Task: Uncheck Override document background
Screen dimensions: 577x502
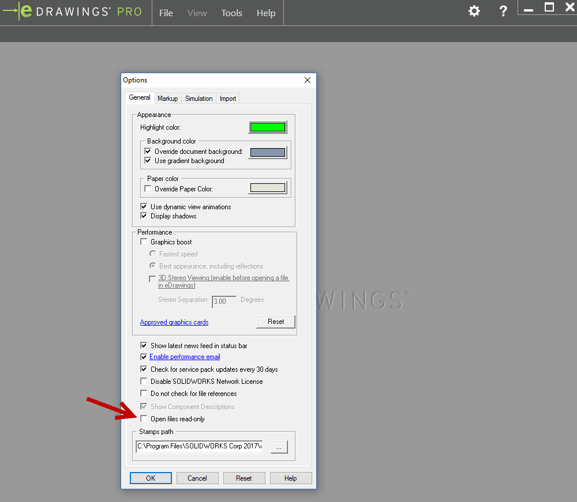Action: [x=148, y=151]
